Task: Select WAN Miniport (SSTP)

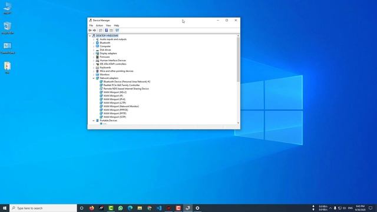Action: point(115,117)
